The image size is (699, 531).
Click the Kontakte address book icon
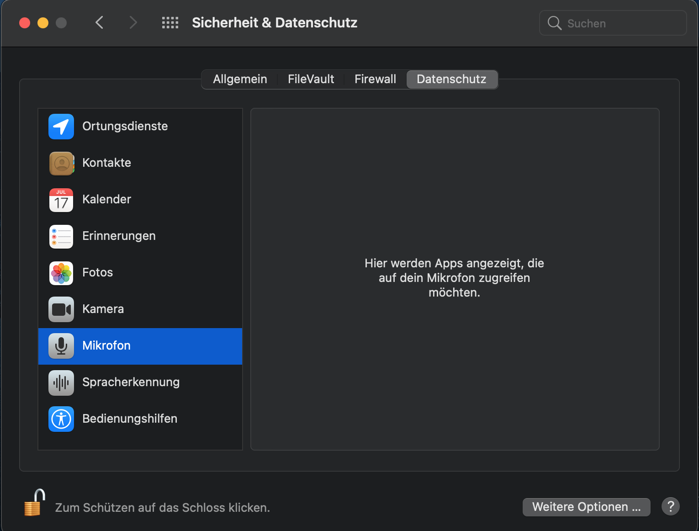(61, 163)
